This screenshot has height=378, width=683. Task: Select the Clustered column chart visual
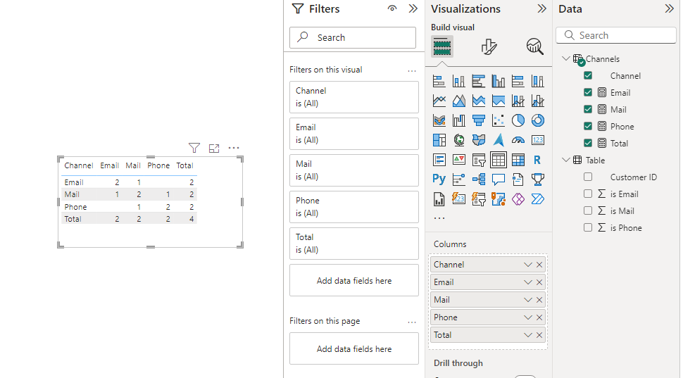[498, 81]
